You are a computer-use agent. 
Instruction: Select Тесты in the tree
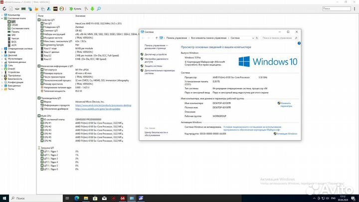[11, 89]
